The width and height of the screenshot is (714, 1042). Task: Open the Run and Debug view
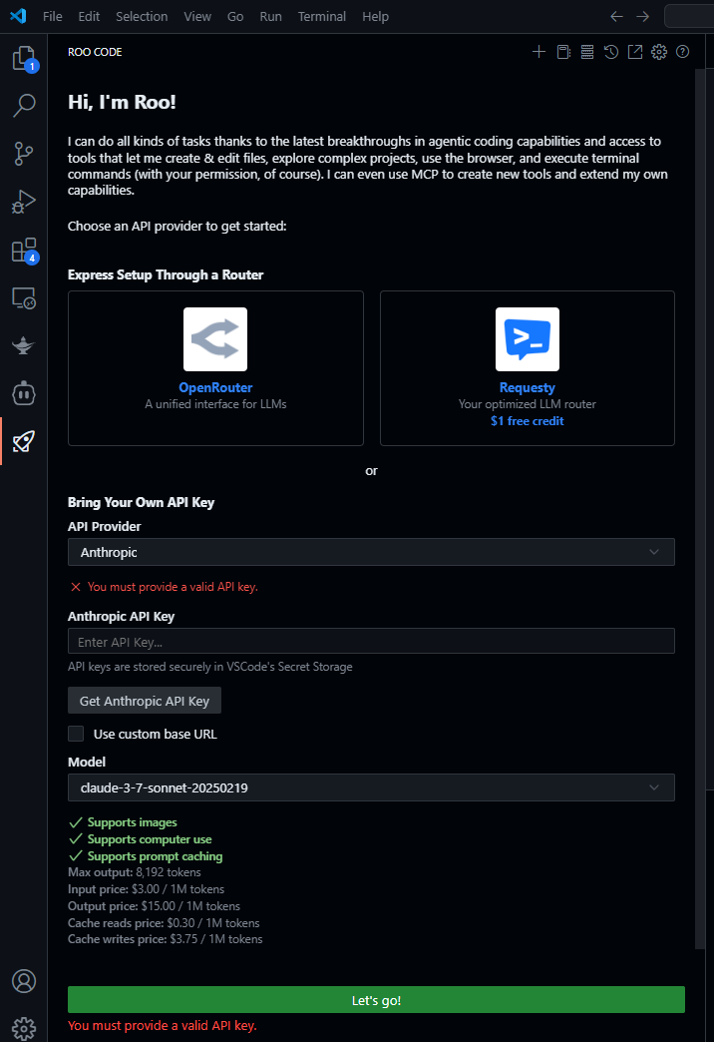point(24,202)
